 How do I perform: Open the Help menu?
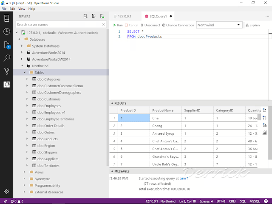31,8
